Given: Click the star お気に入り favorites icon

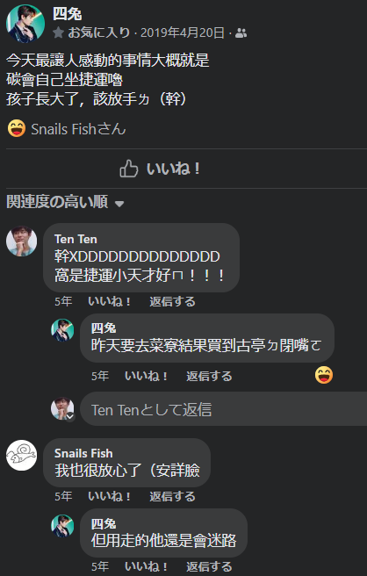Looking at the screenshot, I should (59, 33).
